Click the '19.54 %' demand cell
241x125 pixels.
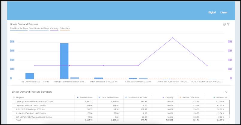pos(221,113)
